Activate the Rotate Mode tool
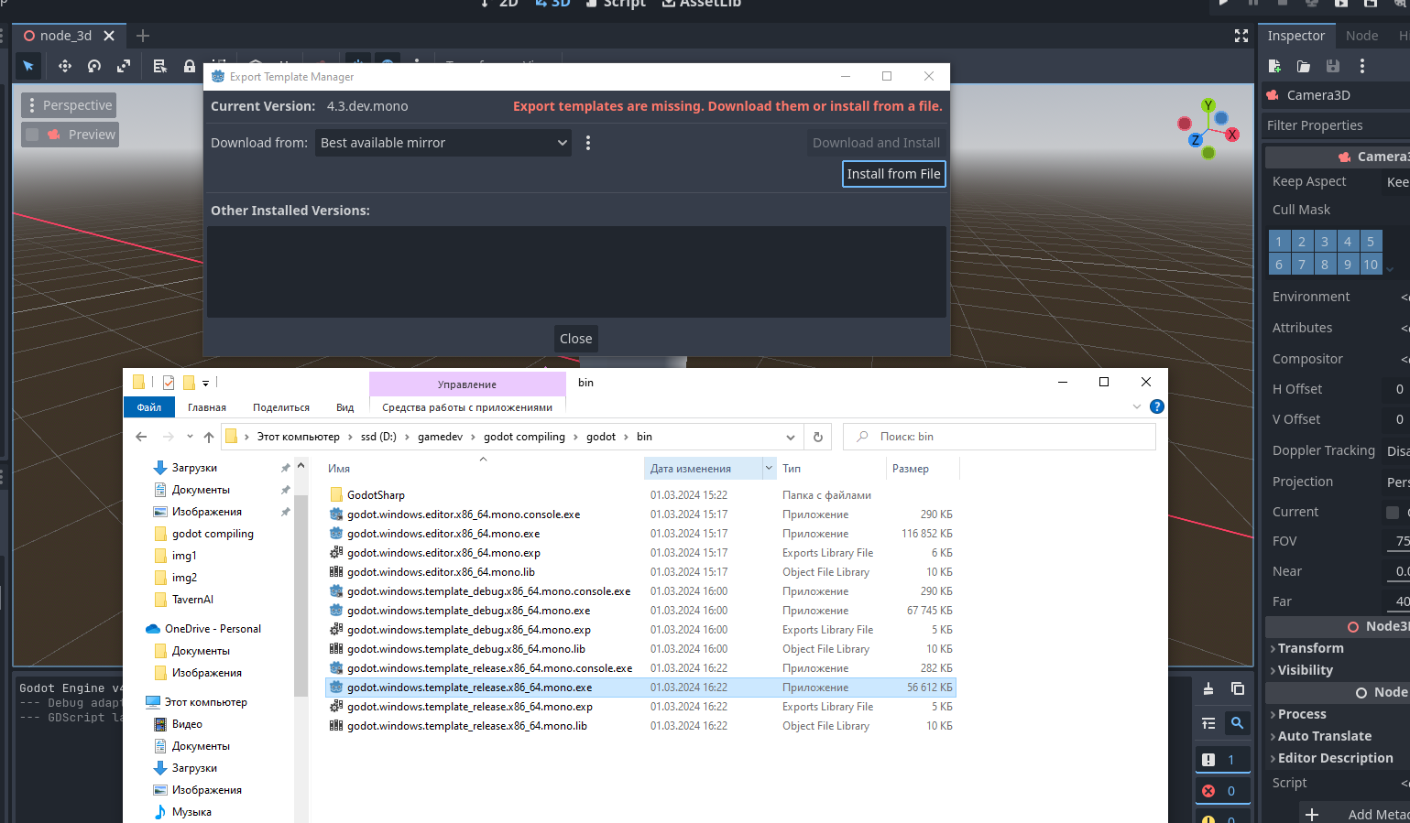Viewport: 1410px width, 823px height. 94,66
